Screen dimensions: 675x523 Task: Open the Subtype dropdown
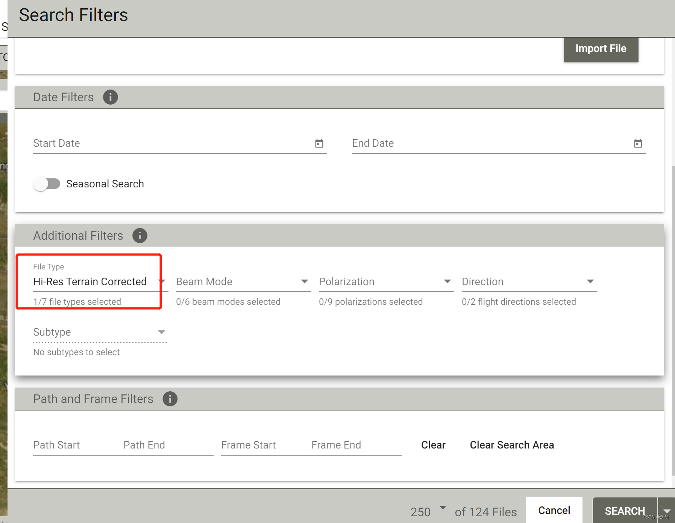[100, 332]
